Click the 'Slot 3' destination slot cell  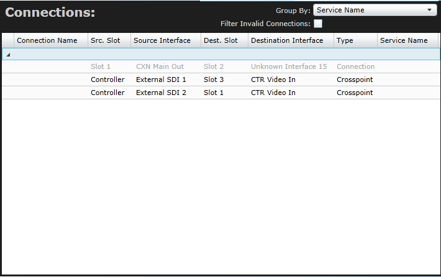point(214,79)
